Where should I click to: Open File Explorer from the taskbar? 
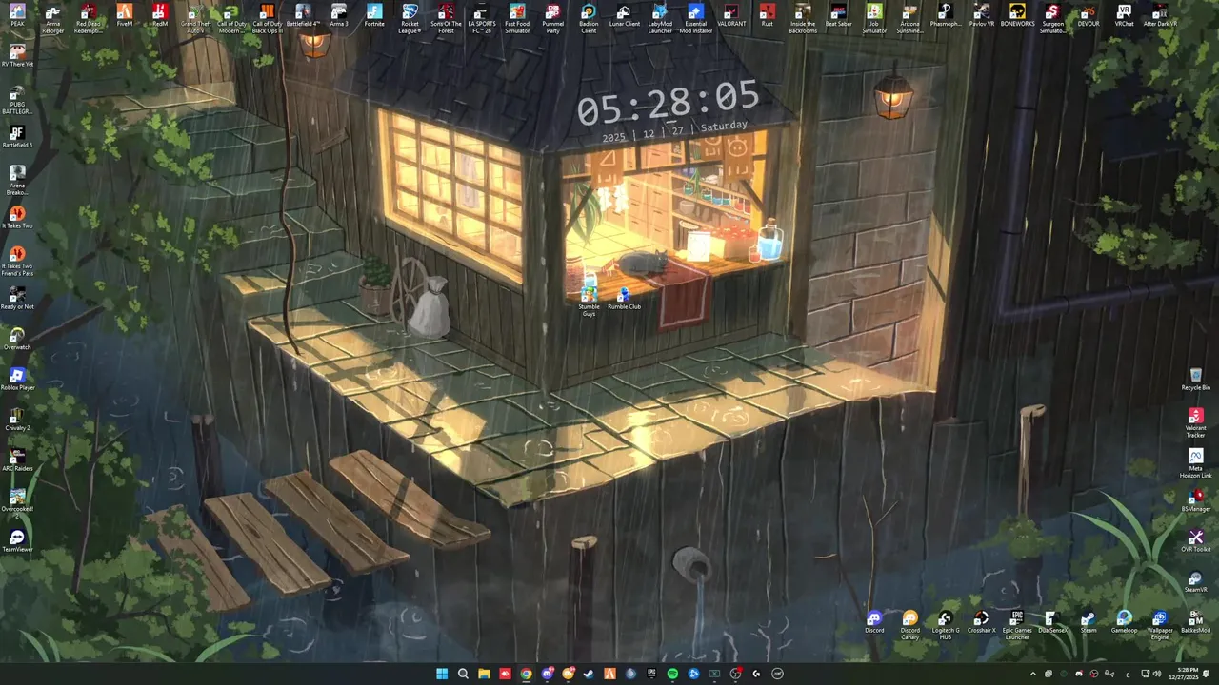pos(484,674)
